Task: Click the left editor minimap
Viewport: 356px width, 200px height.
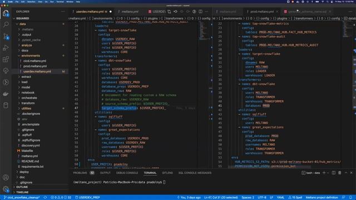Action: pos(204,31)
